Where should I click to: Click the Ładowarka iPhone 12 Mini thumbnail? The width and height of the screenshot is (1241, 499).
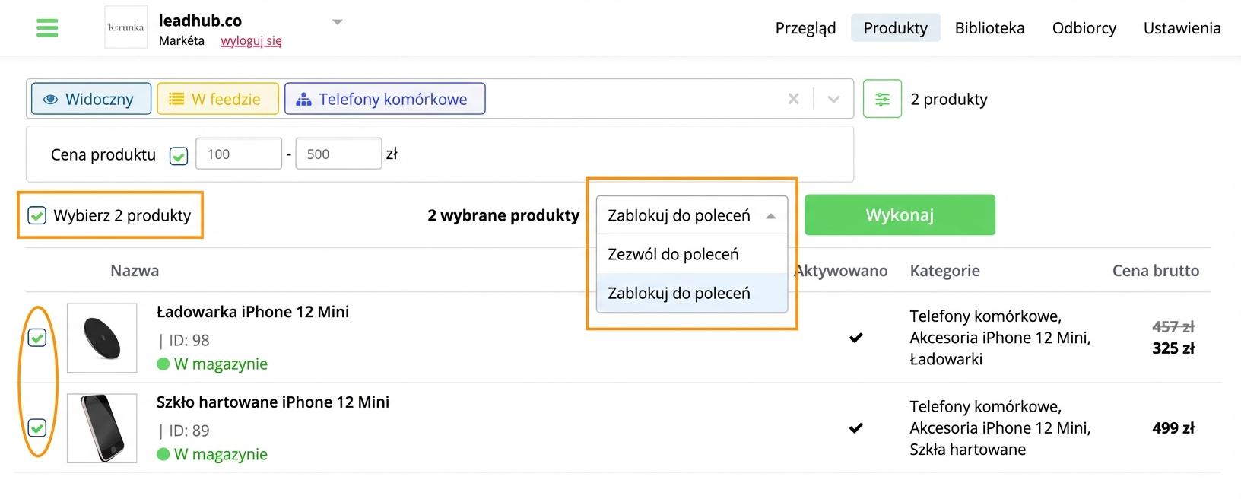tap(102, 338)
